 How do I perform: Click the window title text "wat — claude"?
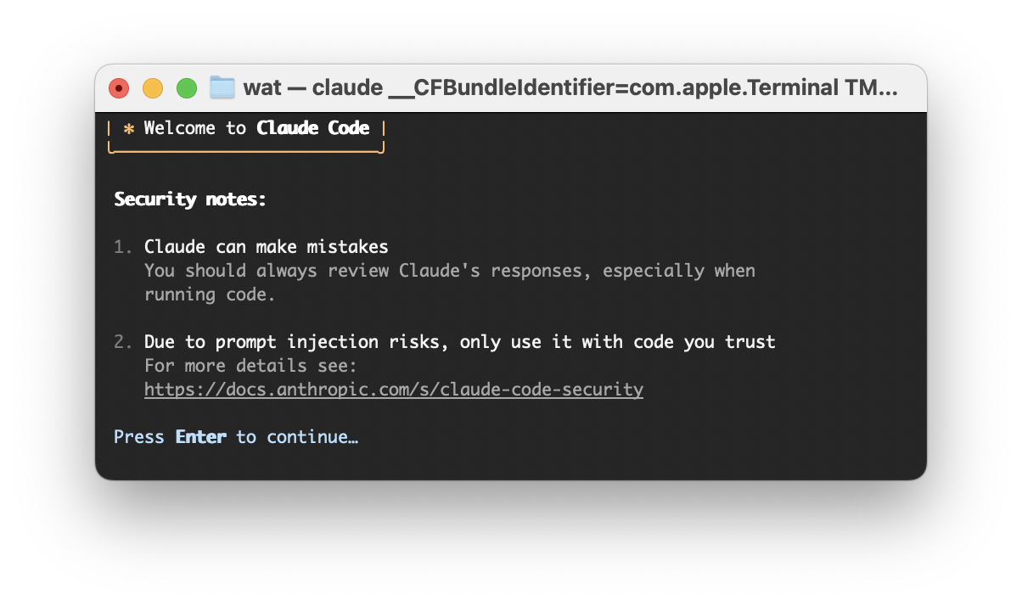(x=312, y=87)
